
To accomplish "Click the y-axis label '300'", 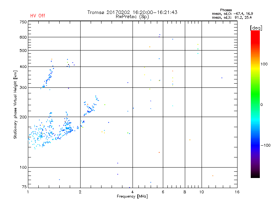I will click(x=23, y=88).
